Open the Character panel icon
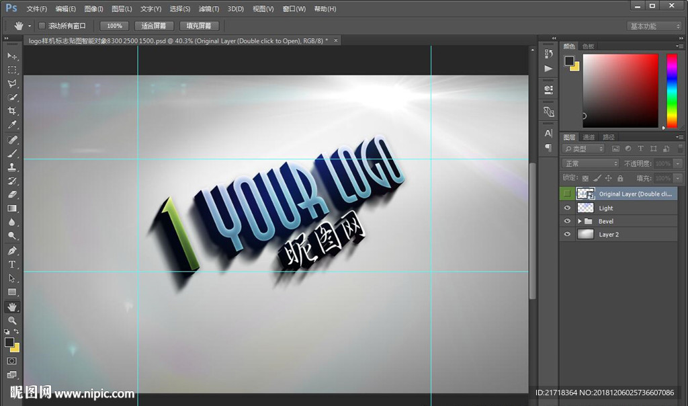Image resolution: width=688 pixels, height=406 pixels. [x=548, y=133]
